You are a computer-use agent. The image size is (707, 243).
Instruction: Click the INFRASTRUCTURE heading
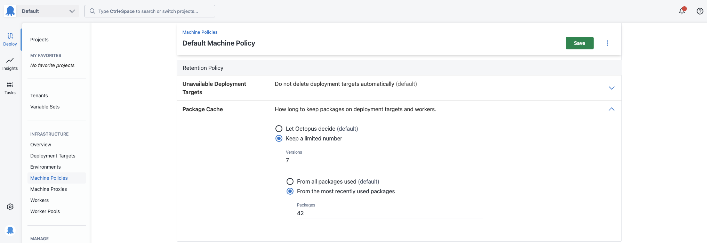pyautogui.click(x=49, y=134)
